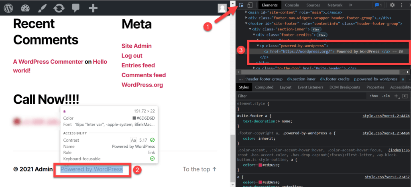This screenshot has height=187, width=411.
Task: Switch to the Sources tab
Action: tap(313, 5)
